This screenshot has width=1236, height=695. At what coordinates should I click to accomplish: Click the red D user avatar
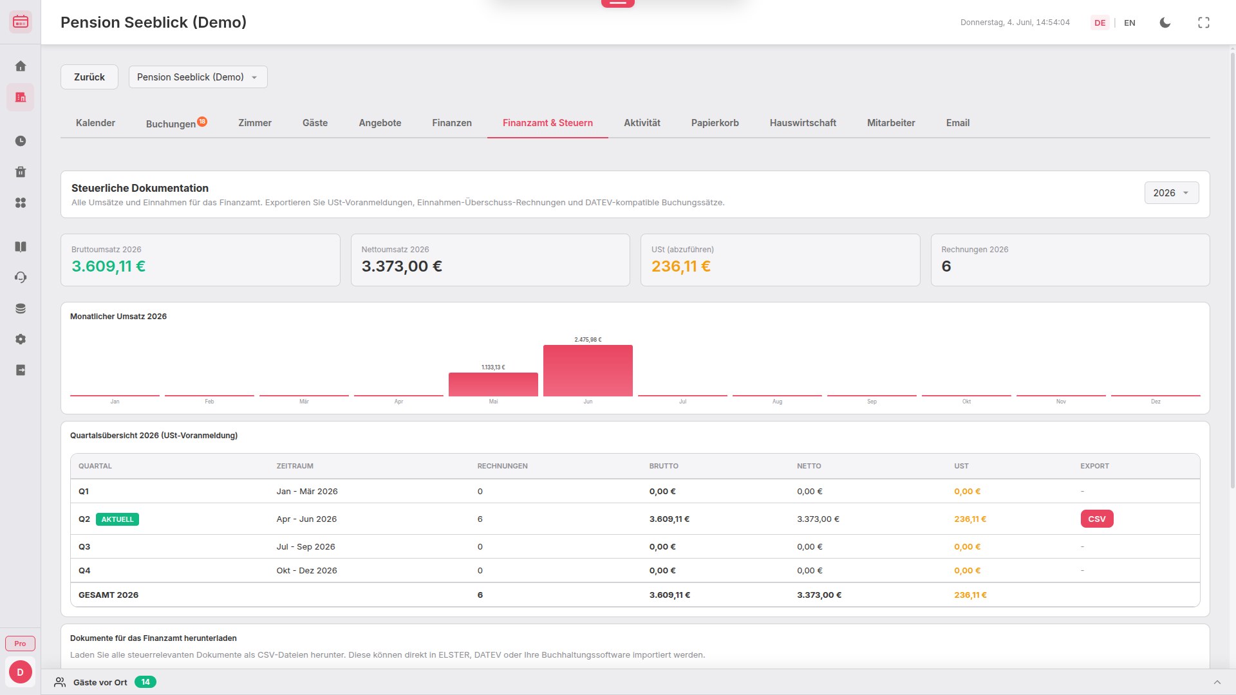tap(21, 672)
